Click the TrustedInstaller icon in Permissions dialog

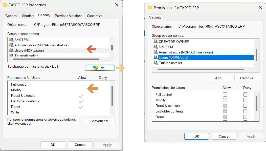pos(156,63)
